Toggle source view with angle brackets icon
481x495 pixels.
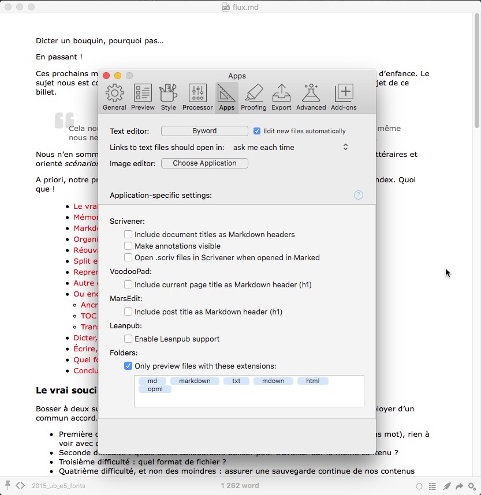tap(20, 486)
